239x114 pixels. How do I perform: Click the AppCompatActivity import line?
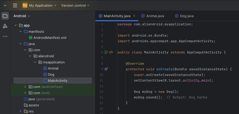pos(166,41)
